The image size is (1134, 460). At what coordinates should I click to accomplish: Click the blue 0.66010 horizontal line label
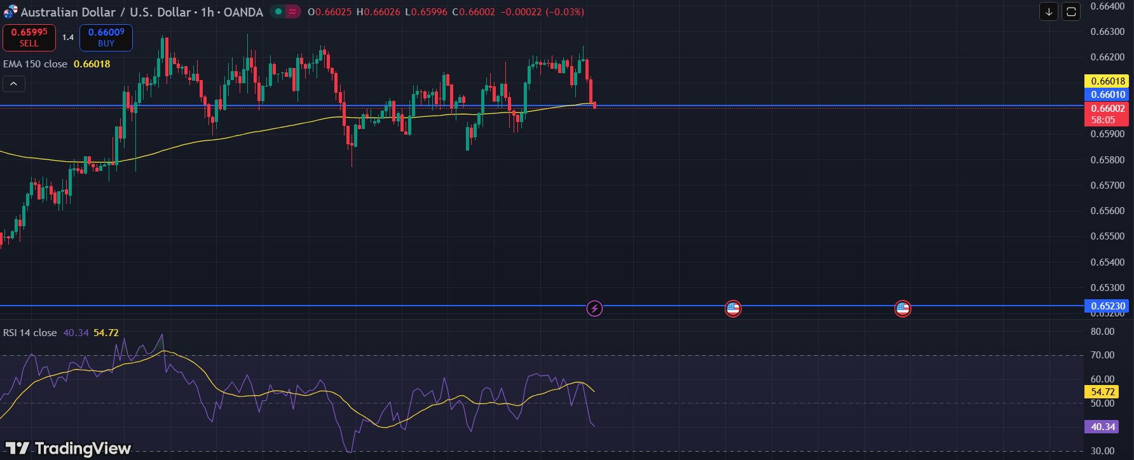[1108, 95]
